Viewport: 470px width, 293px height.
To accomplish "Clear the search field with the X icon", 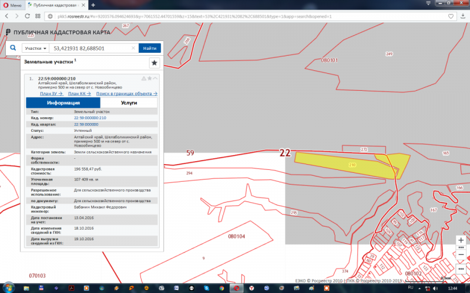I will coord(133,48).
